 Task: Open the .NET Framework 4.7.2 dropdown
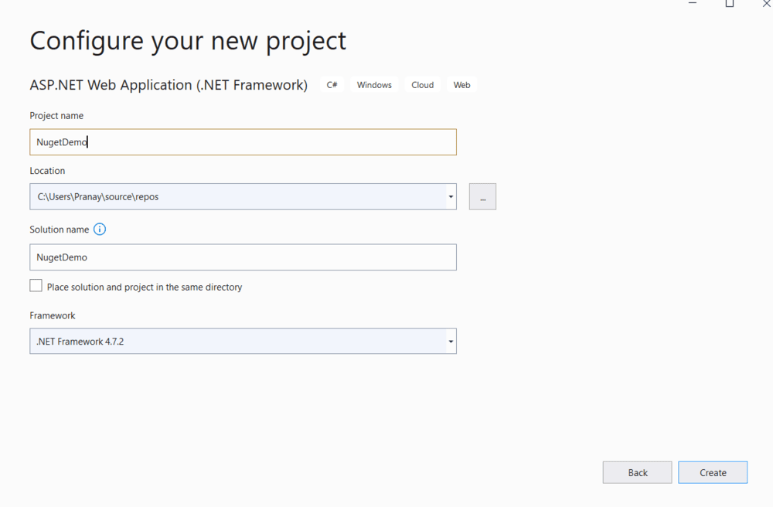(x=243, y=341)
